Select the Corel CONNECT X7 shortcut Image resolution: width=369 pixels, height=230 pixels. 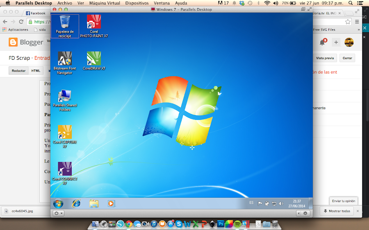[x=65, y=174]
